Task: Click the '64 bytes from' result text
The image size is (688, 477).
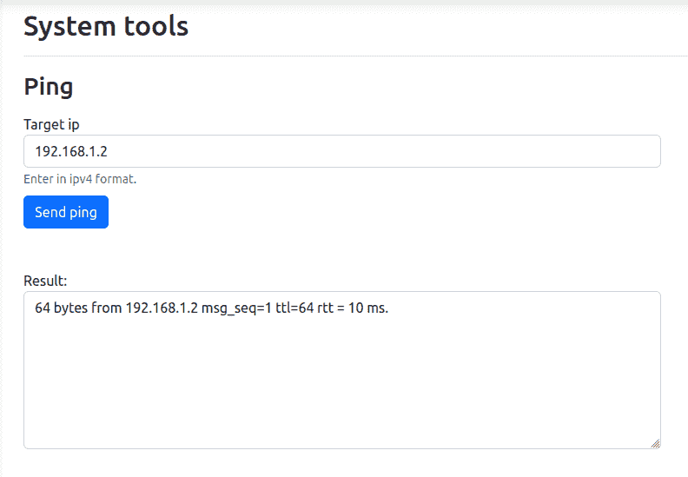Action: click(78, 308)
